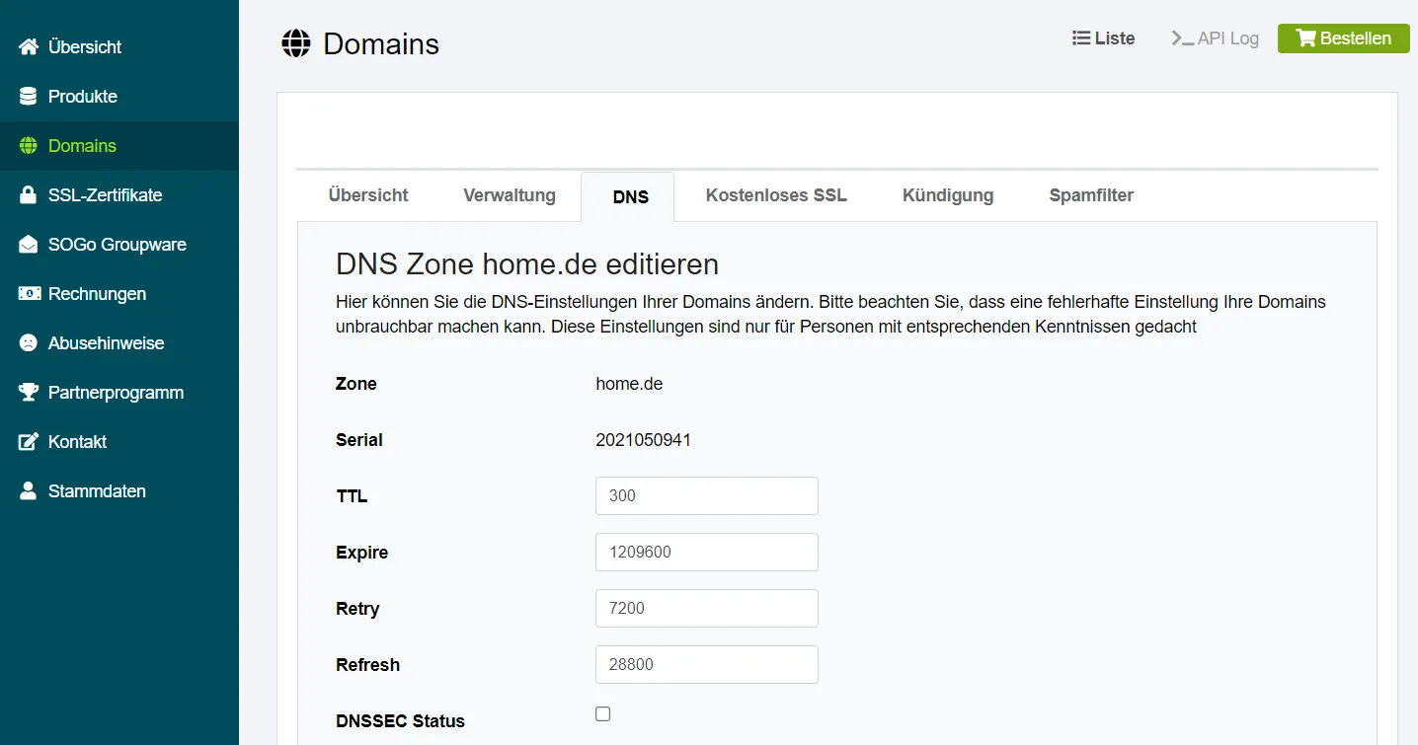Click the DNSSEC Status label
This screenshot has width=1418, height=745.
[x=400, y=721]
